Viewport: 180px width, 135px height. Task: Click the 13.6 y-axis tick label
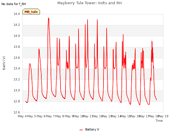(17, 58)
